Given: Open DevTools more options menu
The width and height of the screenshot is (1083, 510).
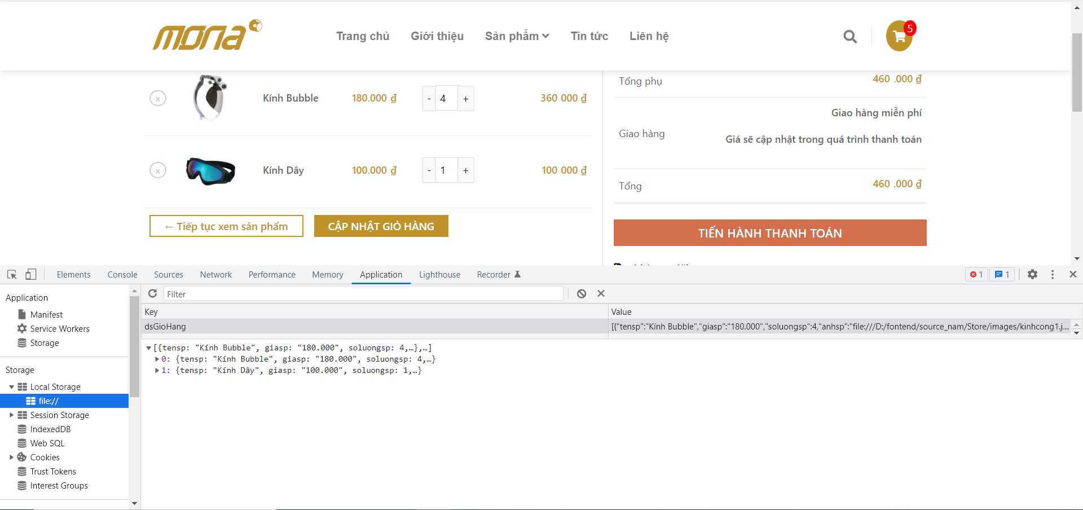Looking at the screenshot, I should click(1053, 274).
